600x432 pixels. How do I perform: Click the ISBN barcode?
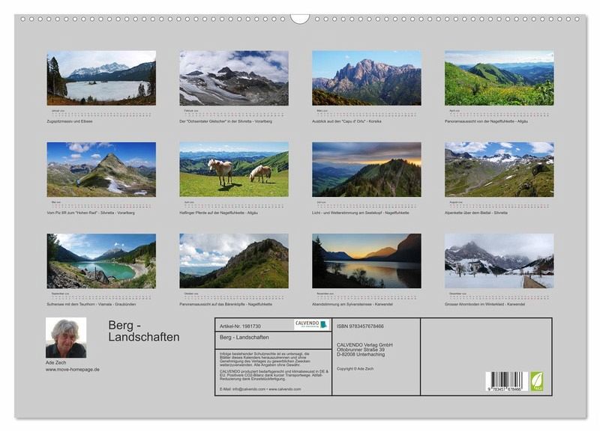tap(506, 380)
